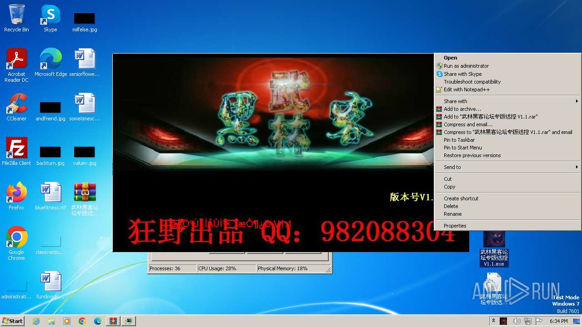Screen dimensions: 582x327
Task: Choose Cut in the context menu
Action: [507, 179]
